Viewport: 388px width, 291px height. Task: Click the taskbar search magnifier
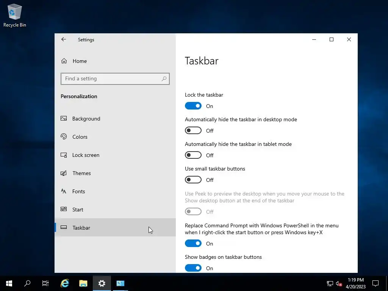click(x=27, y=283)
